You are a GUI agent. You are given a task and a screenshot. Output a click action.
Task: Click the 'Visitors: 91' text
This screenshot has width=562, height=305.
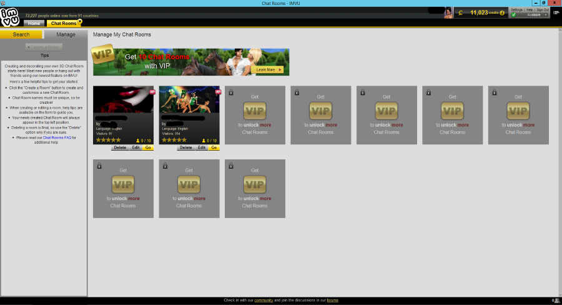pyautogui.click(x=104, y=134)
